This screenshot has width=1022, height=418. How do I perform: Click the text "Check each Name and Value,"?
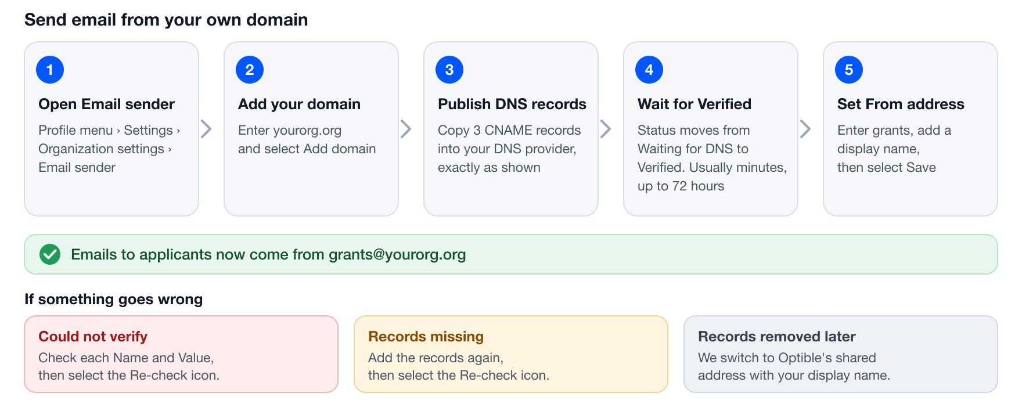126,358
